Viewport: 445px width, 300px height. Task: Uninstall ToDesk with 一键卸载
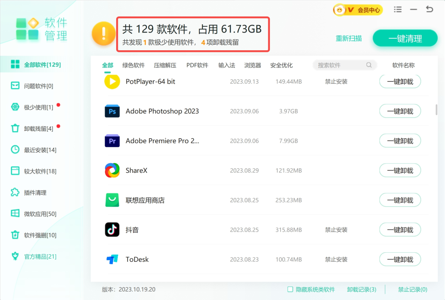pos(400,259)
